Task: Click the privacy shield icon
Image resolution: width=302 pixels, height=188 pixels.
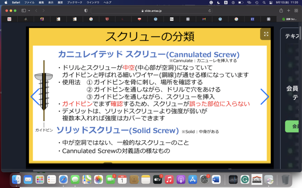Action: click(86, 11)
